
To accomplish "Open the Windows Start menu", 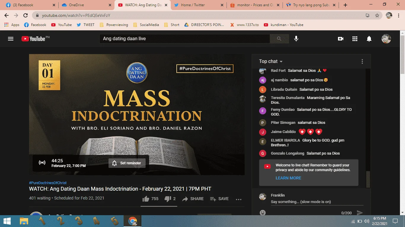I will click(7, 221).
